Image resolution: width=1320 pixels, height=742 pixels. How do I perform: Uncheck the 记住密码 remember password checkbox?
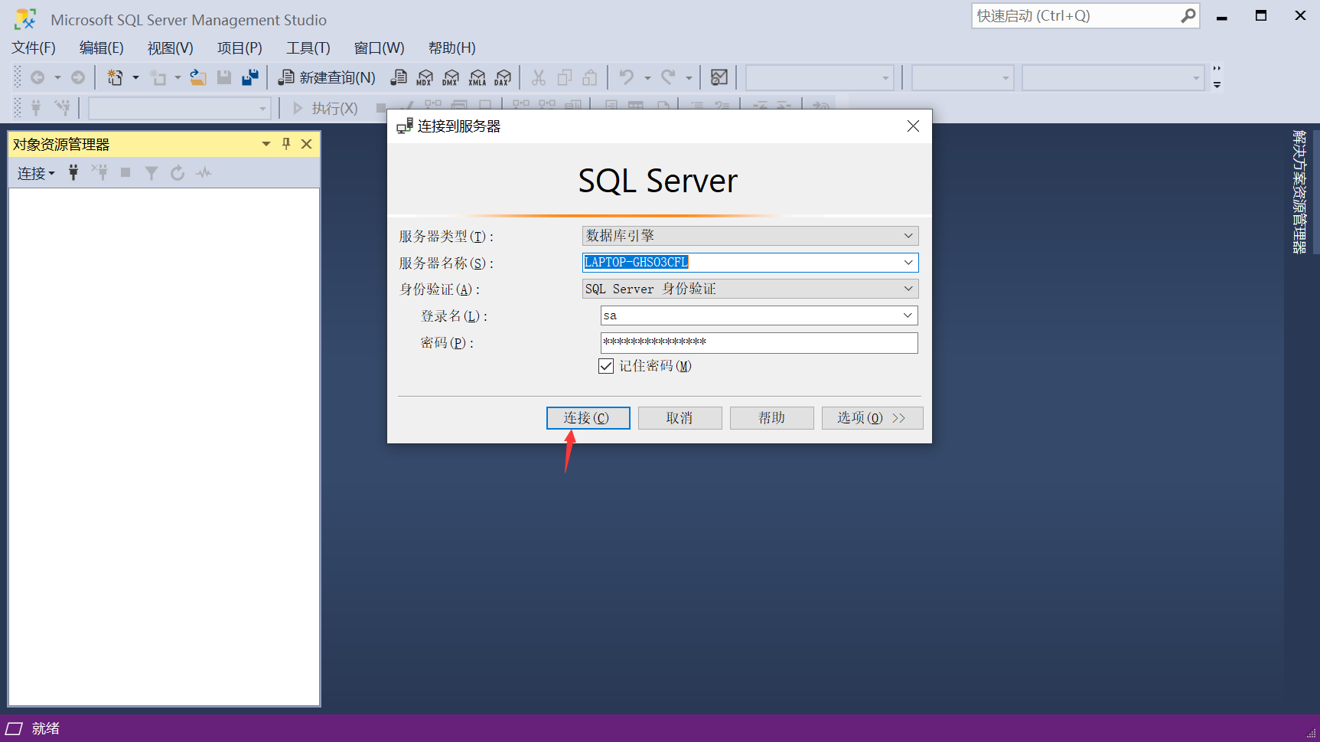(x=605, y=366)
